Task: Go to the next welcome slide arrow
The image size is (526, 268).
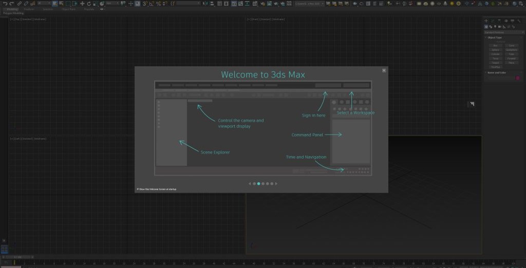Action: point(276,183)
